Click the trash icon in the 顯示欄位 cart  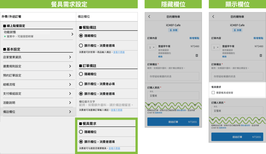pyautogui.click(x=261, y=55)
